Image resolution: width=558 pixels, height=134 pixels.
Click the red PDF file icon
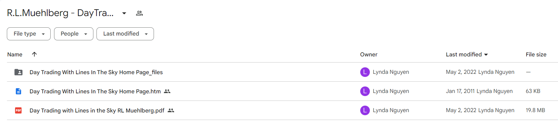coord(18,110)
